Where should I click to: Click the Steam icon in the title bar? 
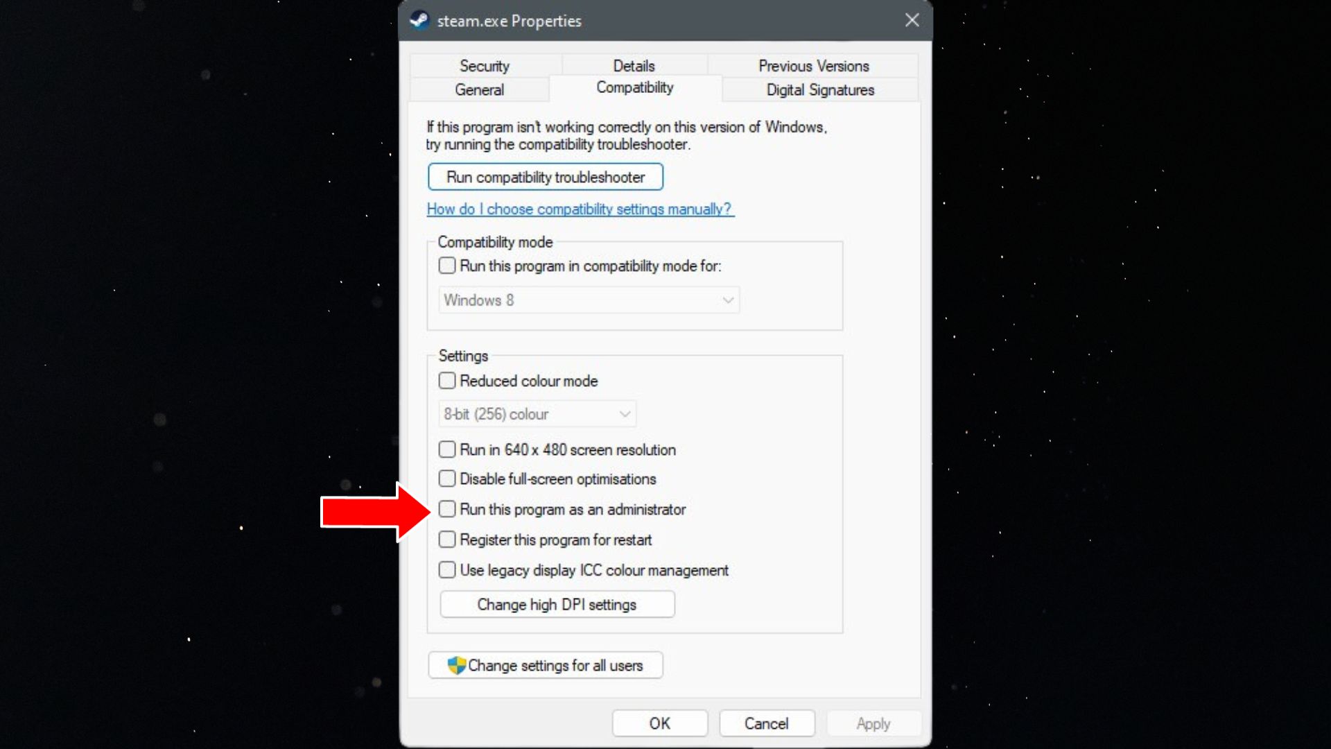point(419,20)
